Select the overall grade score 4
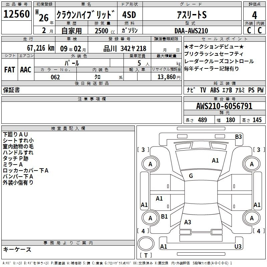The height and width of the screenshot is (267, 267). [254, 15]
